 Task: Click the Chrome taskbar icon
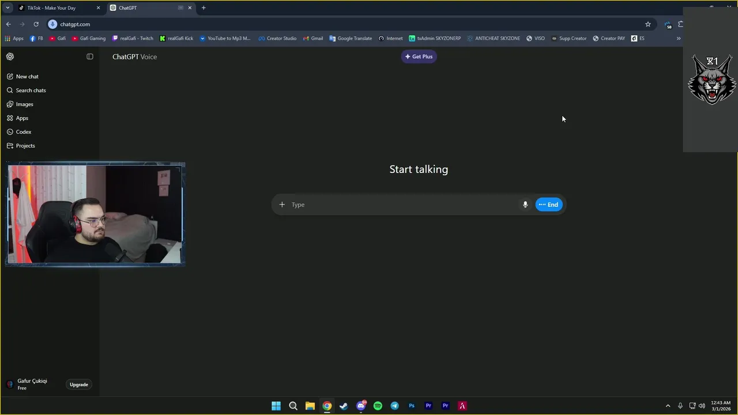click(327, 406)
